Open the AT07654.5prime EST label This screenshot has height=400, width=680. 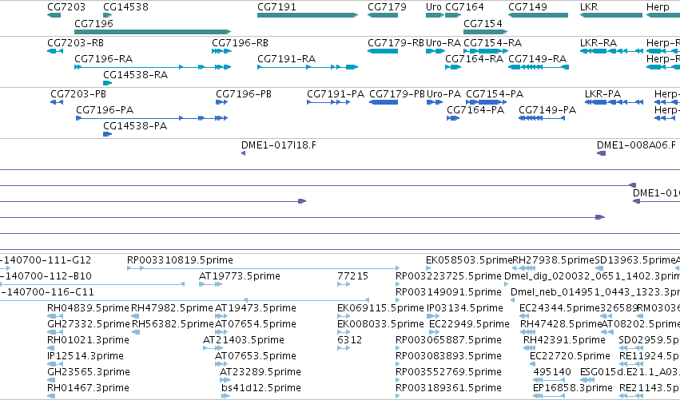point(256,324)
